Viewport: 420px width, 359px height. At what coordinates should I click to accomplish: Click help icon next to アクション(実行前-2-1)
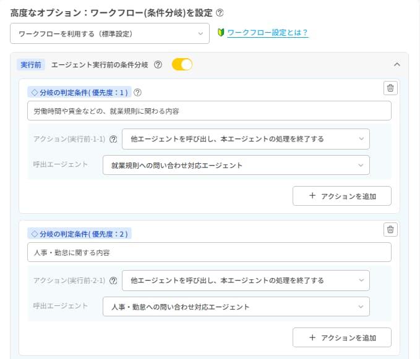[x=113, y=280]
